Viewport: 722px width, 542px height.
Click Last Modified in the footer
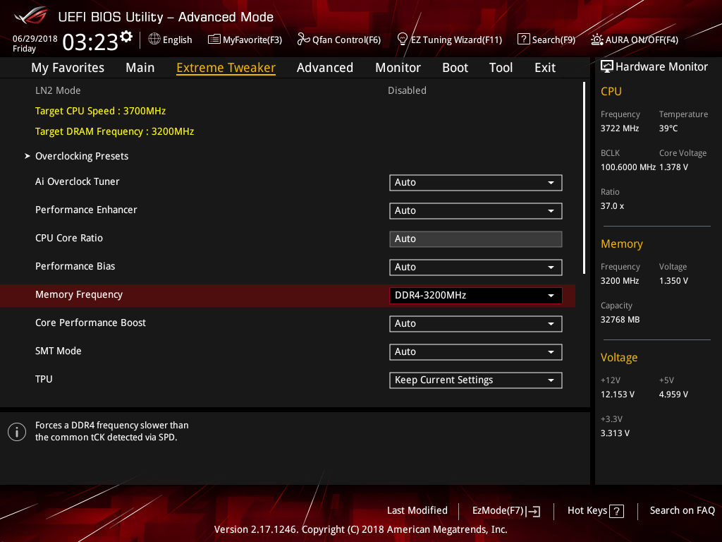tap(417, 511)
